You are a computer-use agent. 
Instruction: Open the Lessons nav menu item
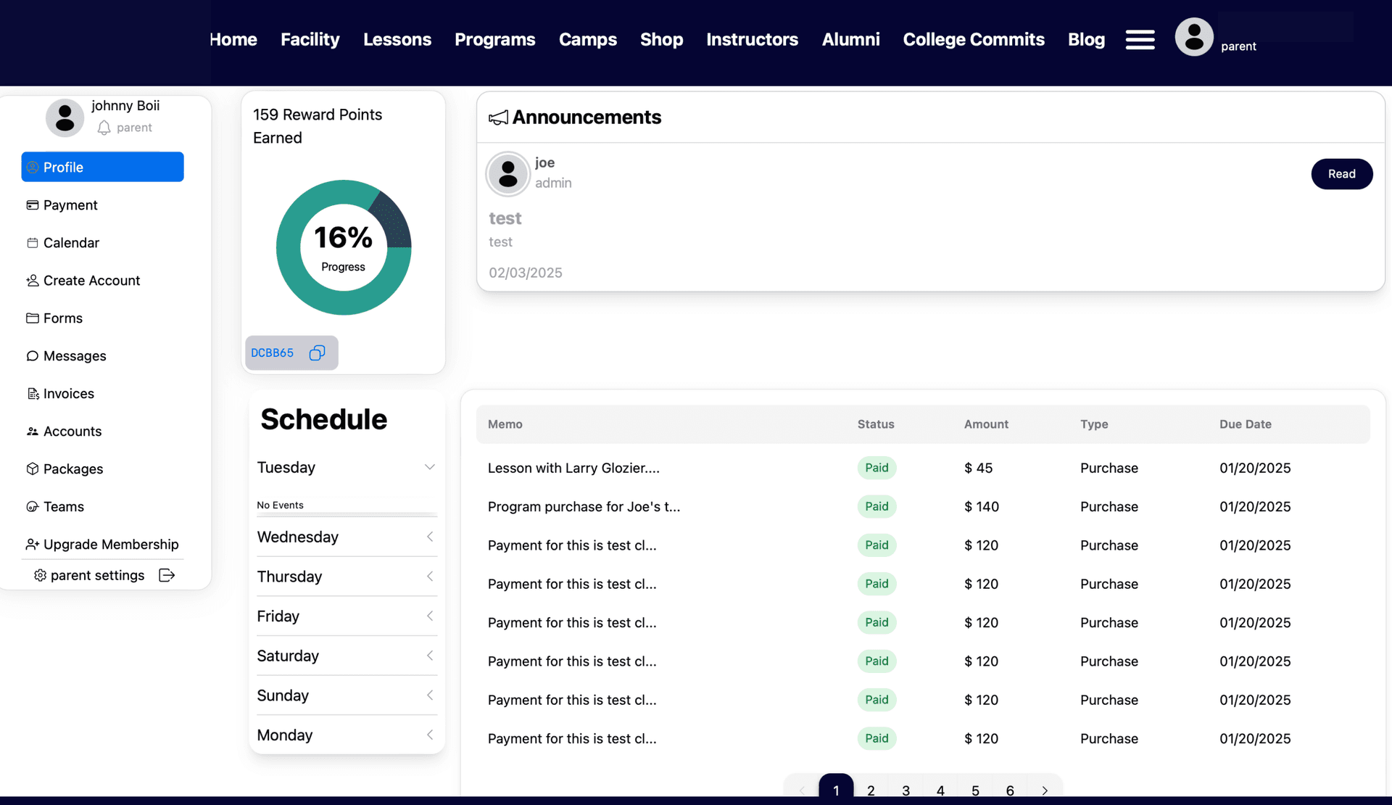tap(397, 40)
